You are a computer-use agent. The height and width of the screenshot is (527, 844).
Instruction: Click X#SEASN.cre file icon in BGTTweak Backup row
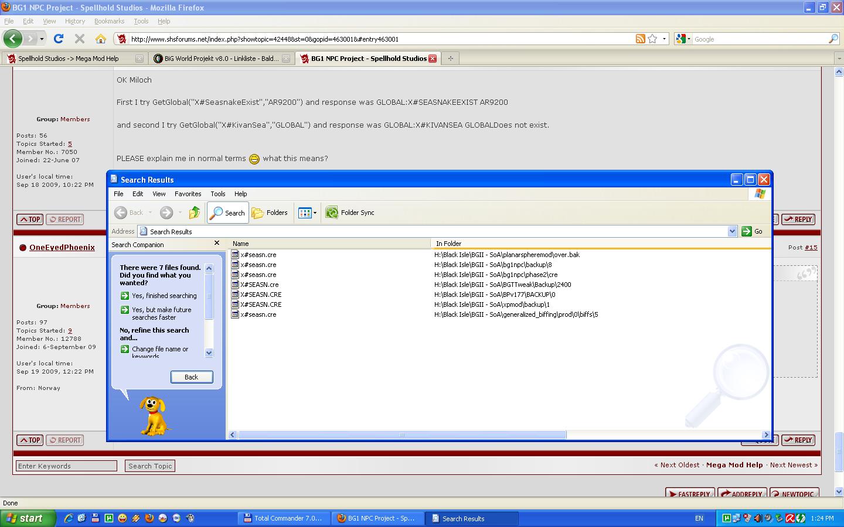tap(235, 285)
